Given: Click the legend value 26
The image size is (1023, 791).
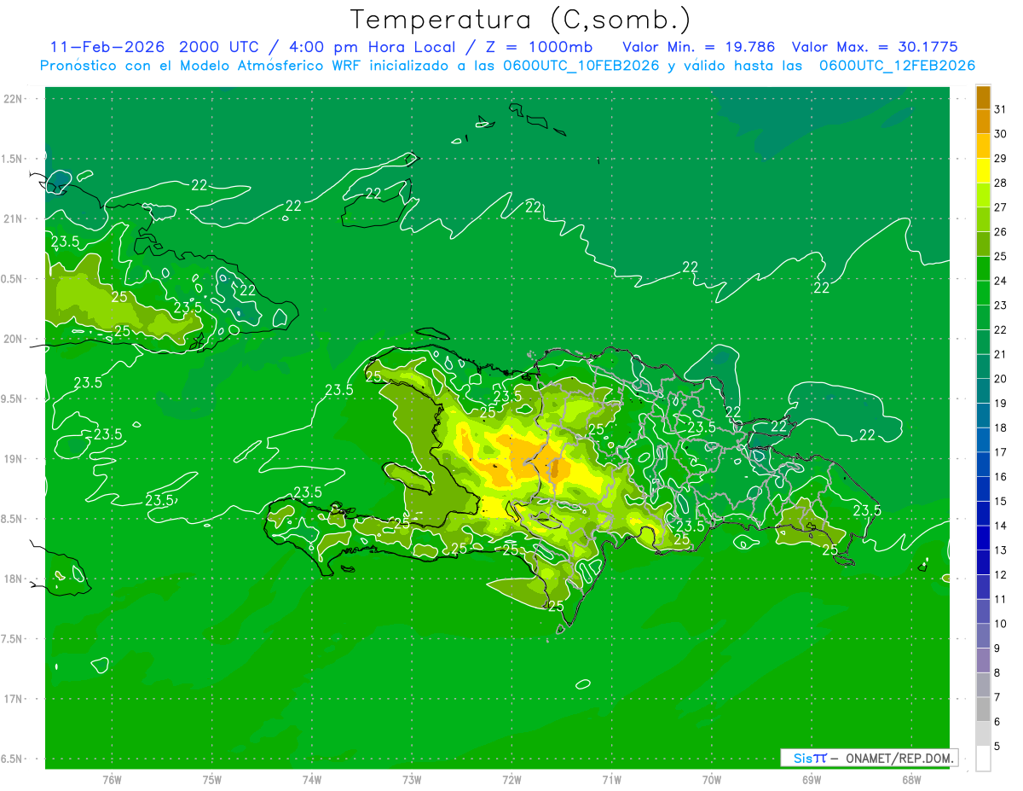Looking at the screenshot, I should coord(1000,232).
